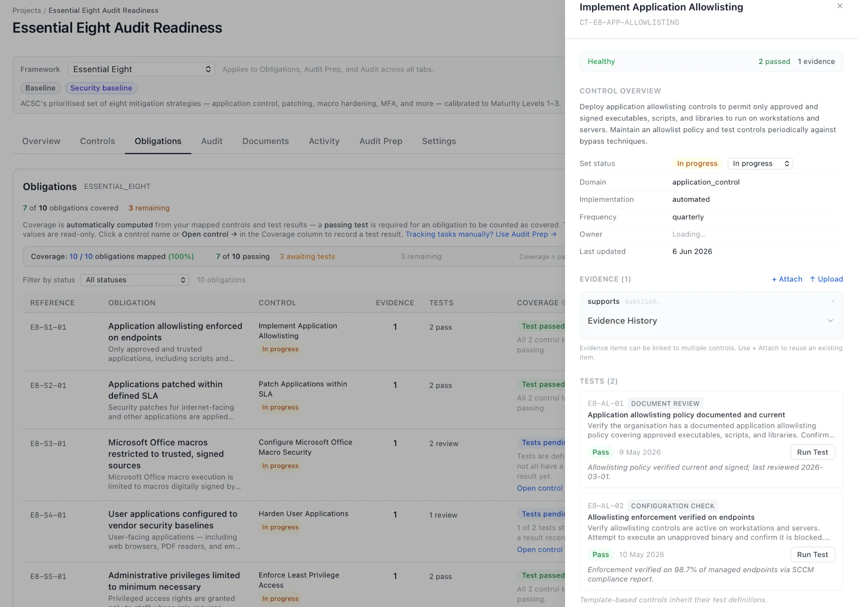Open control for Configure Microsoft Office Macro Security
The width and height of the screenshot is (858, 607).
tap(540, 488)
